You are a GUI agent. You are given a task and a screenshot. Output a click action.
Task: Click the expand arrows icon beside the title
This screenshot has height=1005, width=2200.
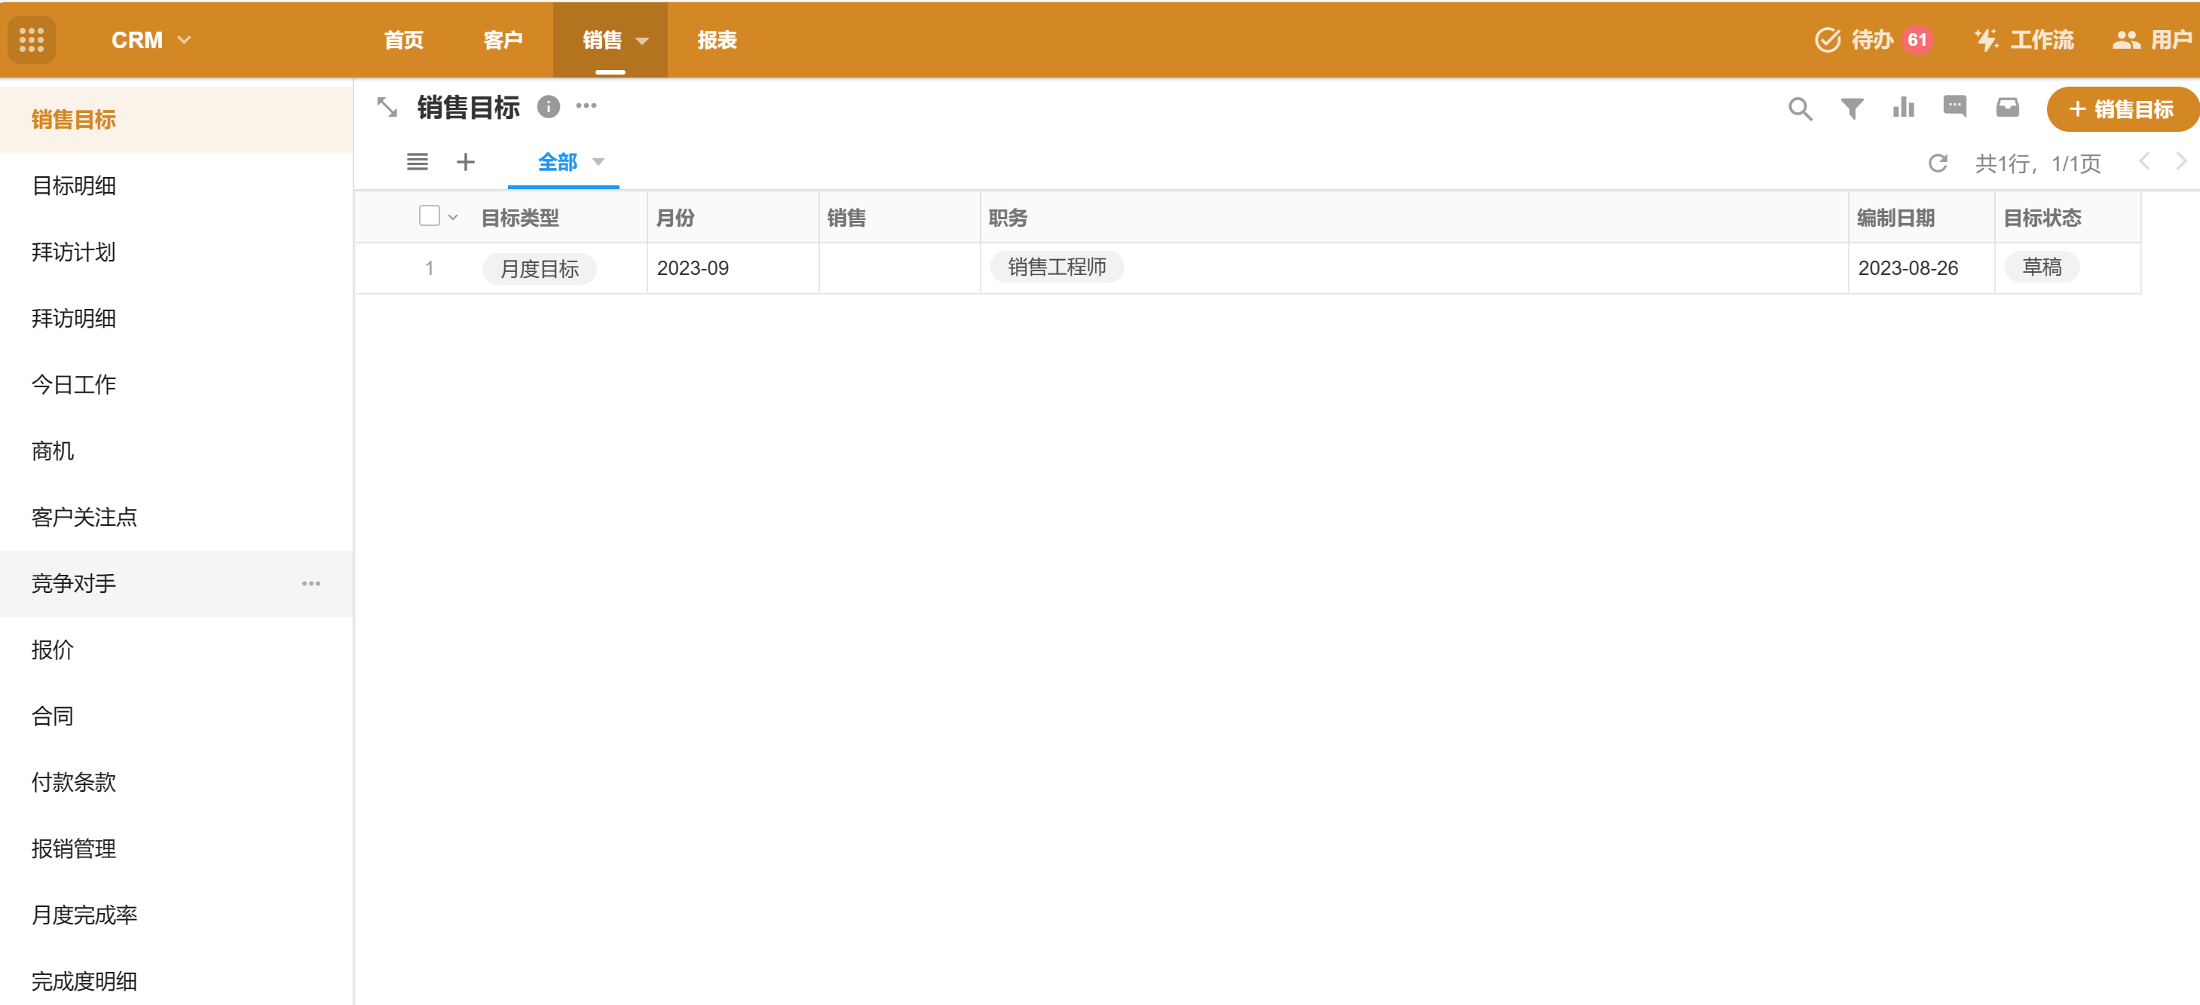pos(387,108)
